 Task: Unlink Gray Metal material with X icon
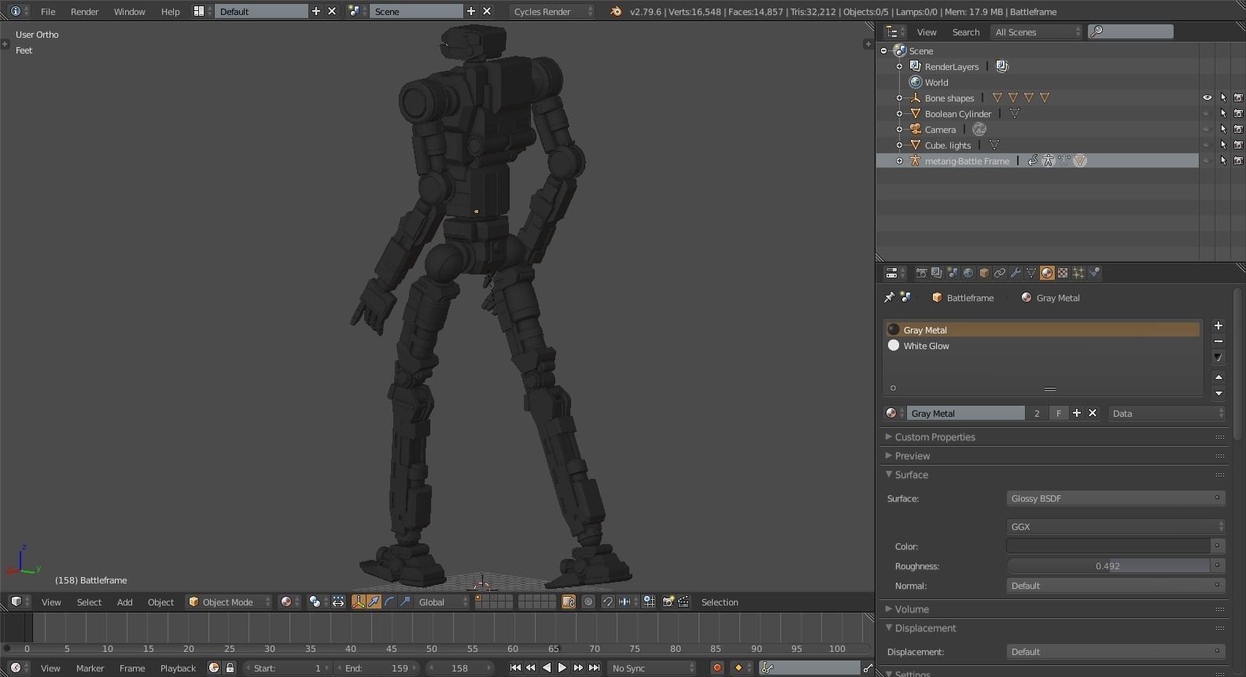point(1093,413)
